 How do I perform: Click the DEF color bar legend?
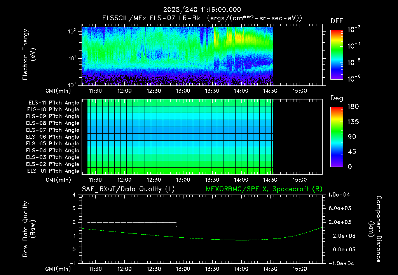pyautogui.click(x=337, y=55)
